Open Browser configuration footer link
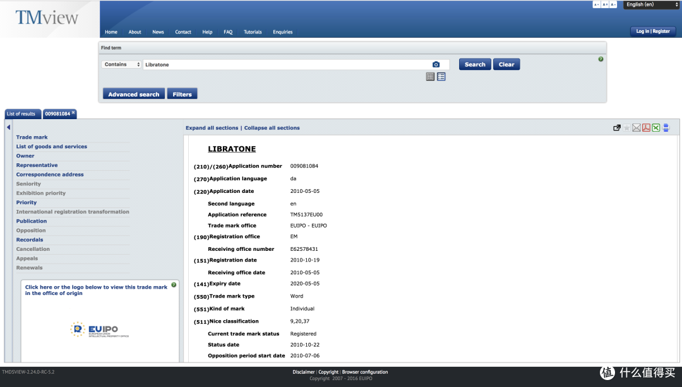 tap(365, 372)
